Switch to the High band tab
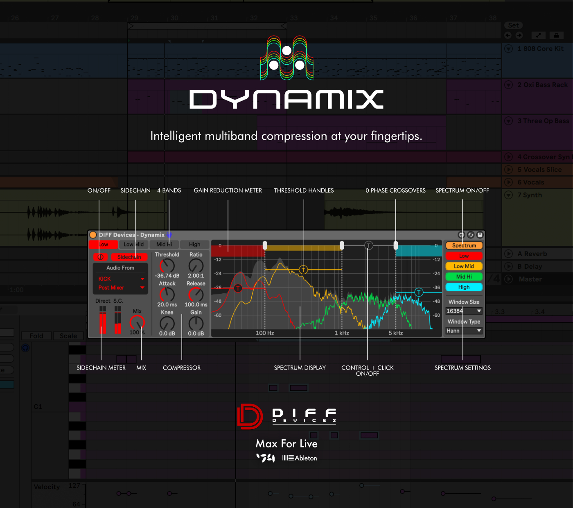Viewport: 573px width, 508px height. click(194, 245)
